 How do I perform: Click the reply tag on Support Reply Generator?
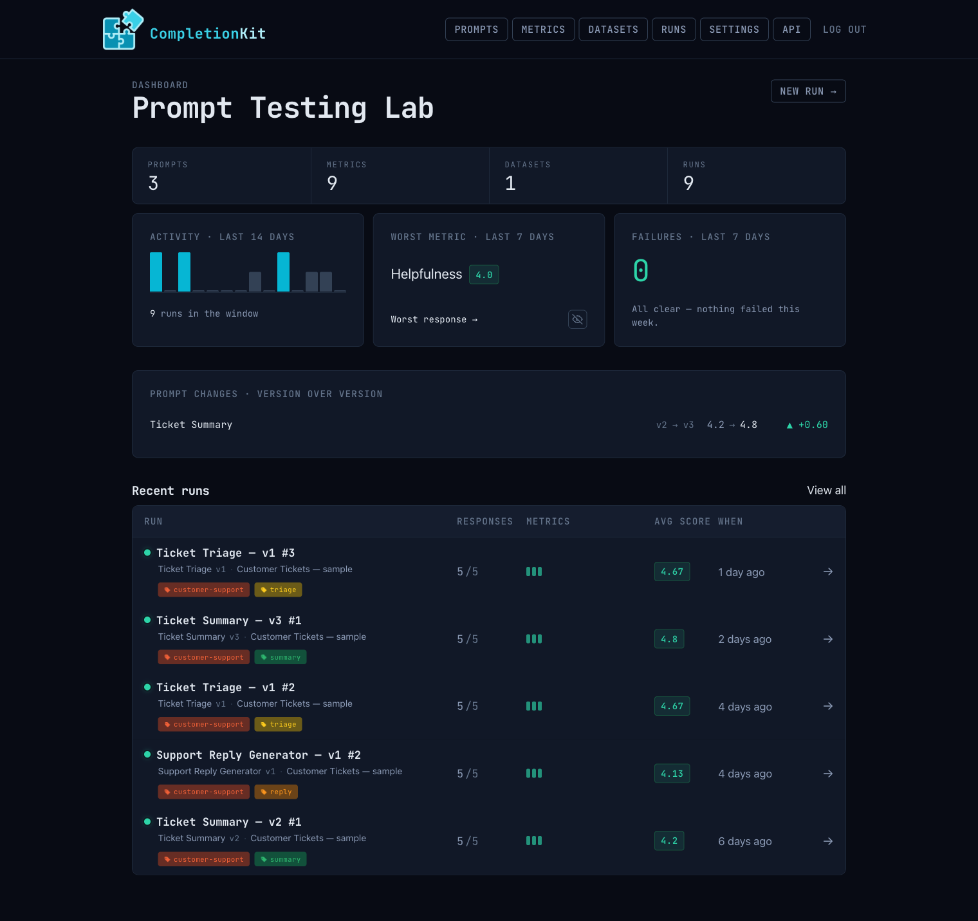coord(276,792)
